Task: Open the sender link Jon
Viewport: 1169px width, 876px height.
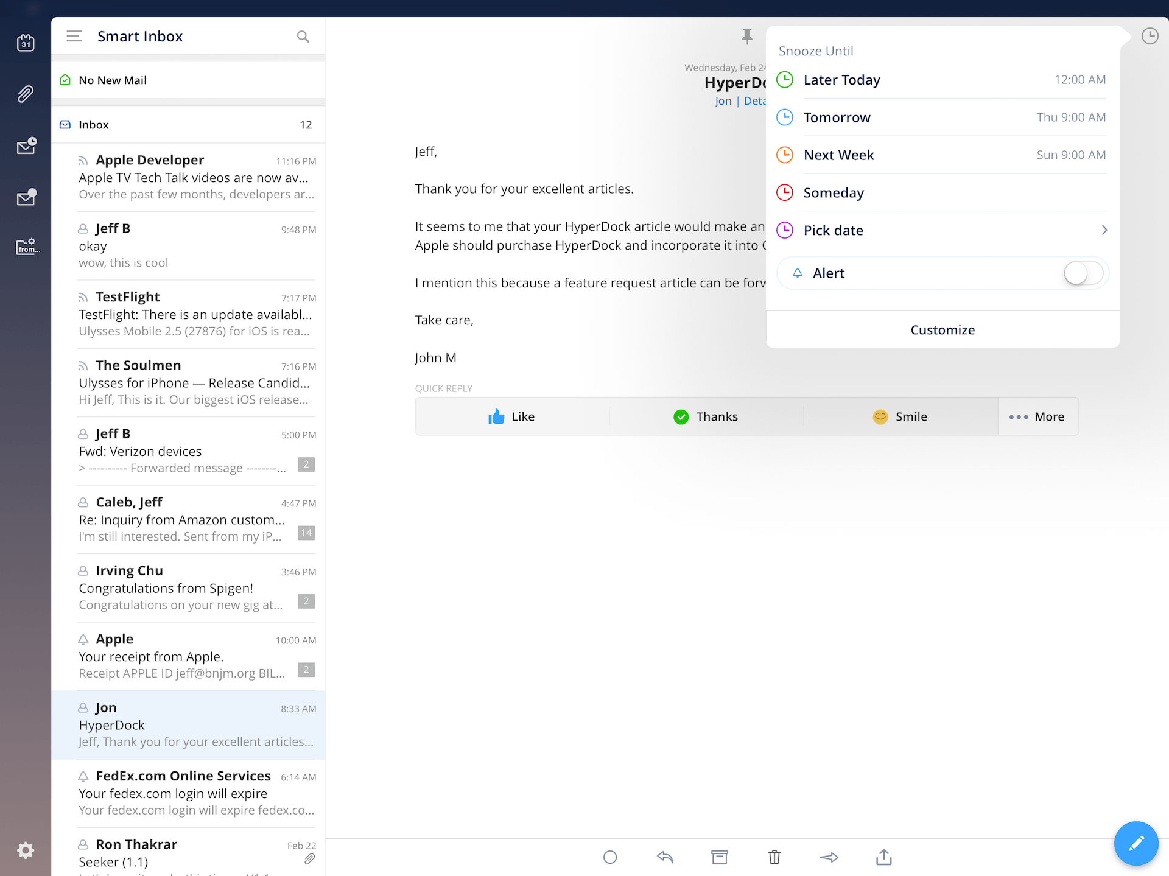Action: (723, 100)
